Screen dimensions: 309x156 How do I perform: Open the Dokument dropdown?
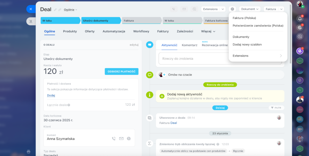tap(250, 9)
